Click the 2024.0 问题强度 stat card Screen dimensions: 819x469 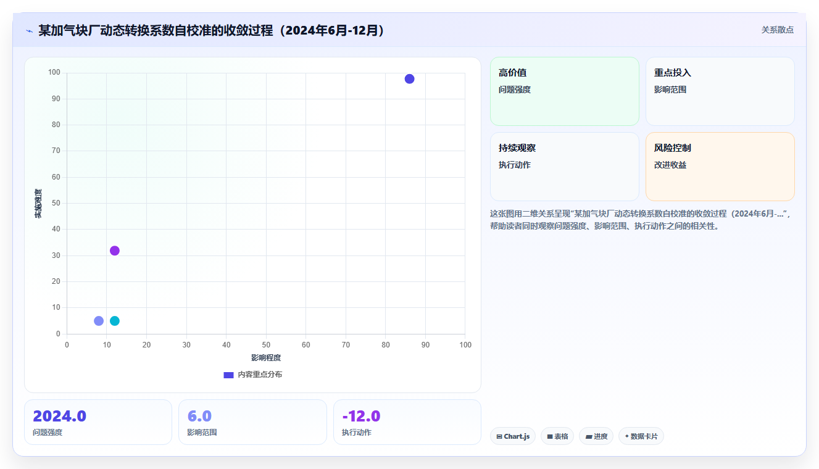click(98, 422)
